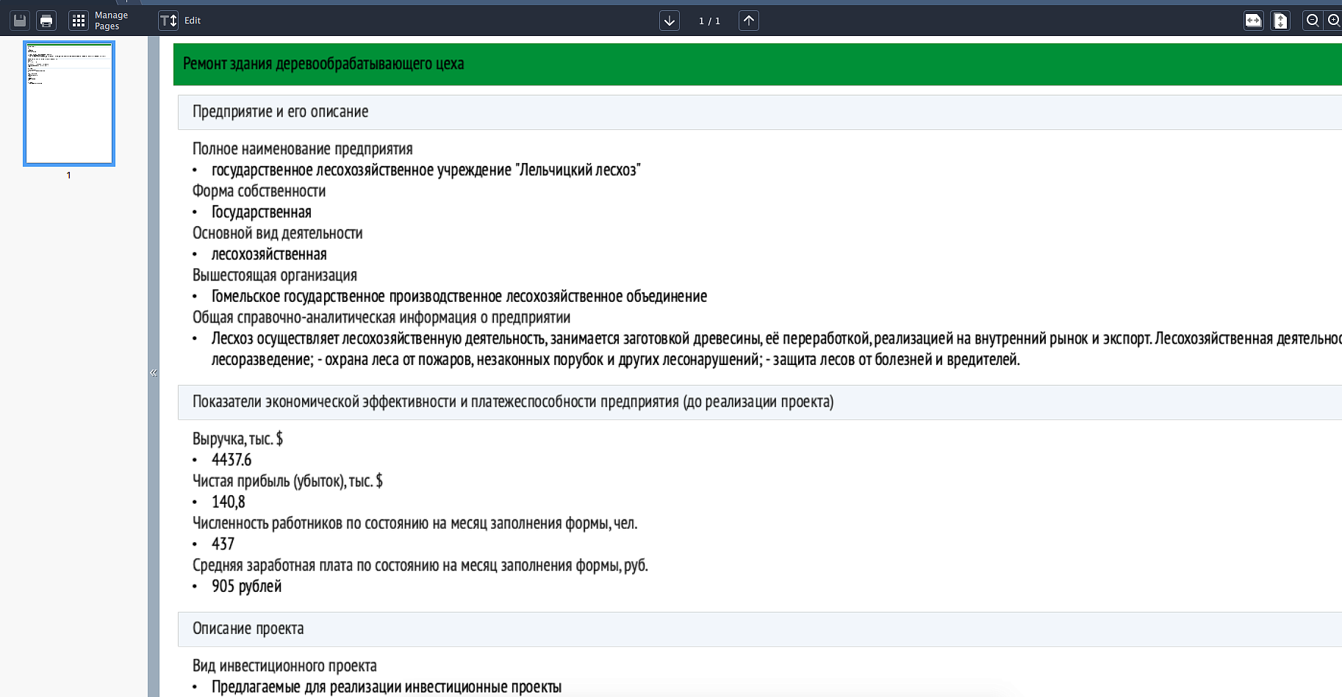Click the label "Вид инвестиционного проекта"
Viewport: 1342px width, 697px height.
284,666
